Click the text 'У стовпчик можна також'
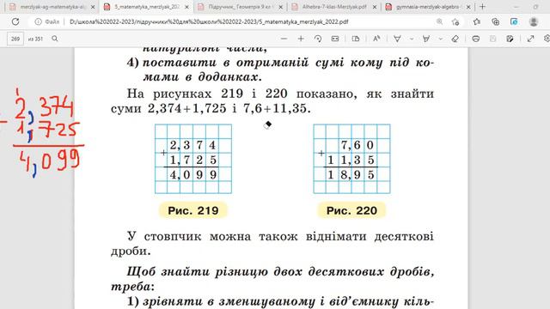 pos(212,236)
